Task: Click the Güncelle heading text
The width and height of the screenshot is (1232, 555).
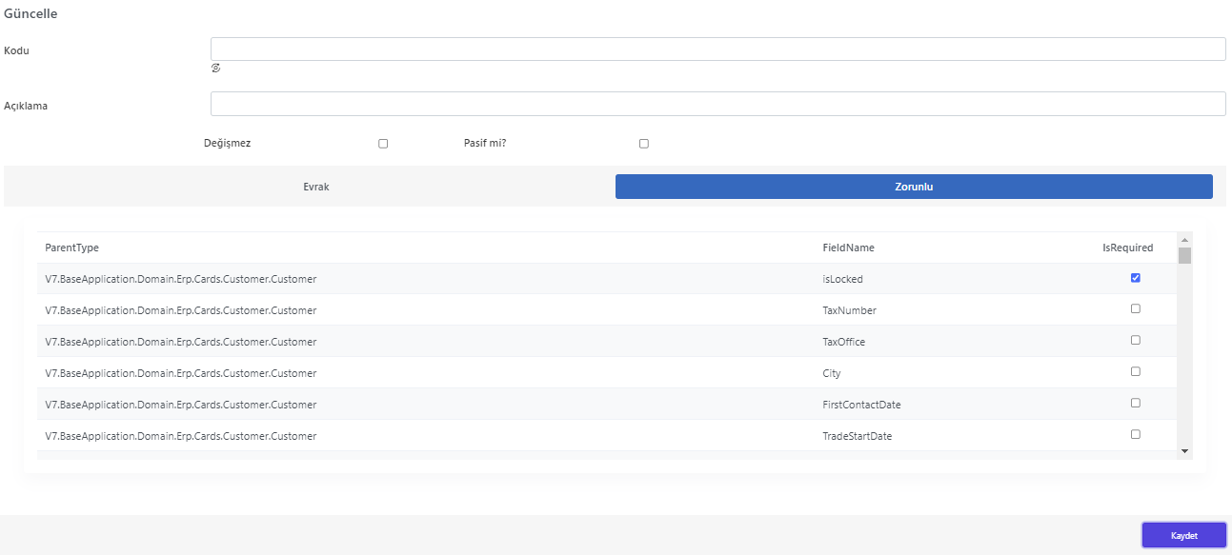Action: click(x=30, y=14)
